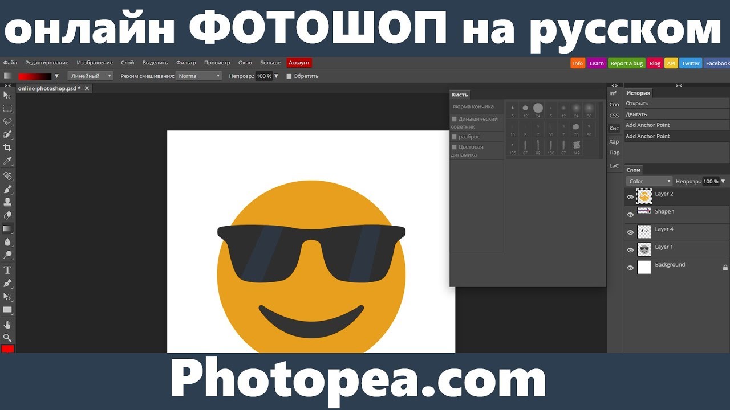Select the Gradient tool in toolbox

(x=7, y=229)
